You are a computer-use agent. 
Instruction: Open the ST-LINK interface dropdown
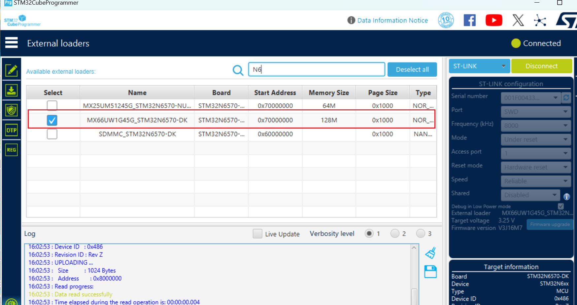(x=479, y=66)
